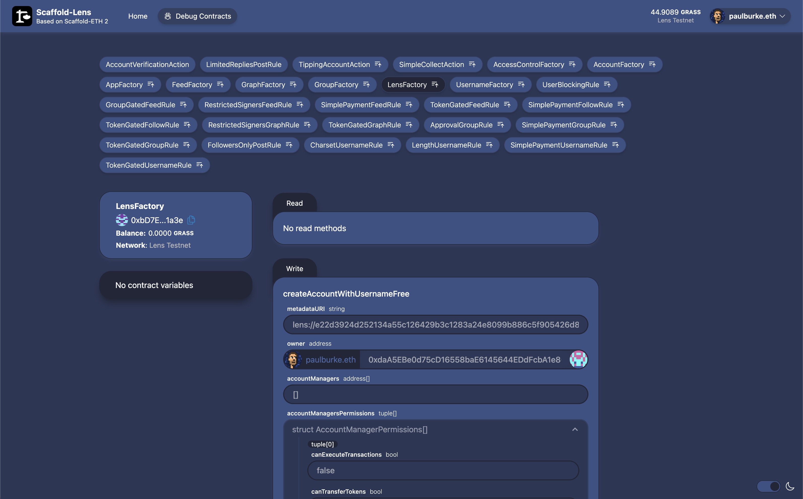Select the FollowersOnlyPostRule contract tab
Image resolution: width=803 pixels, height=499 pixels.
pos(250,145)
